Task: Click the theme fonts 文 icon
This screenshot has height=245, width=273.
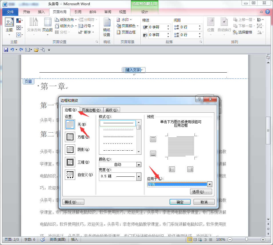Action: pos(19,28)
